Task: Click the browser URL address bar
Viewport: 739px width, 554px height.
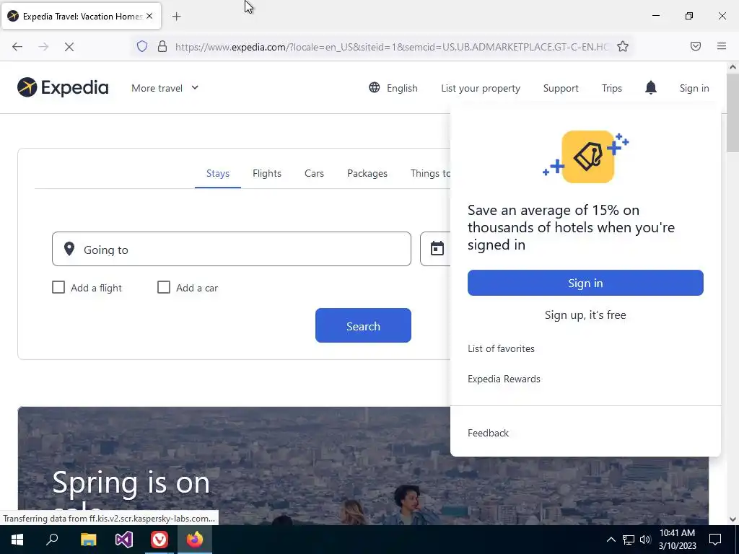Action: [391, 47]
